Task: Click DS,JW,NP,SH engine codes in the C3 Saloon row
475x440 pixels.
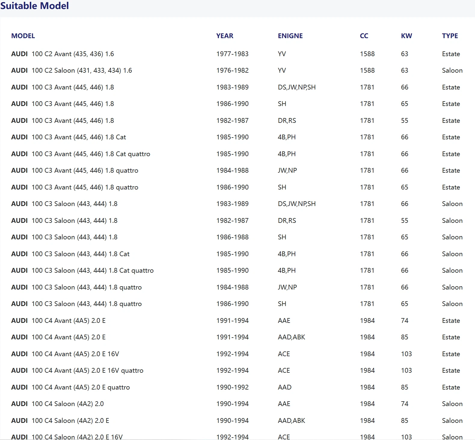Action: tap(297, 204)
